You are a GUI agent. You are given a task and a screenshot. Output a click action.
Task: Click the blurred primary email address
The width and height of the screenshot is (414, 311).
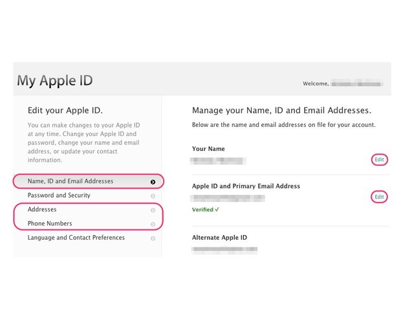click(x=228, y=198)
